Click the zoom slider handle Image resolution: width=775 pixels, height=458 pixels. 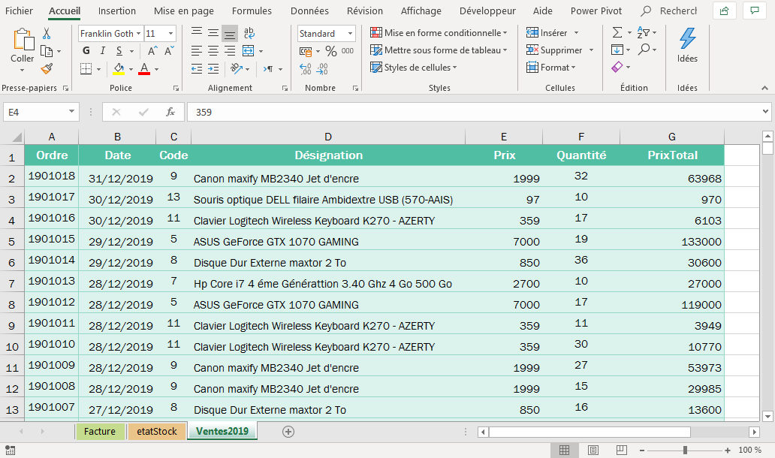pos(685,450)
